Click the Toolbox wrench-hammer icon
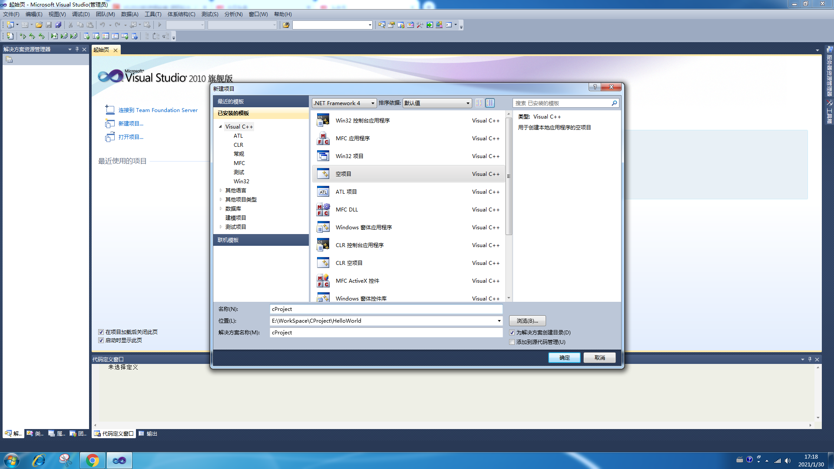 tap(420, 25)
